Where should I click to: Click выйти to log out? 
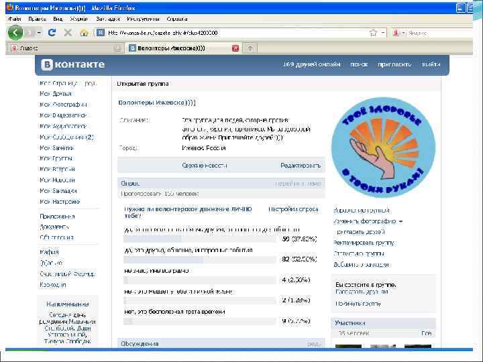(431, 64)
